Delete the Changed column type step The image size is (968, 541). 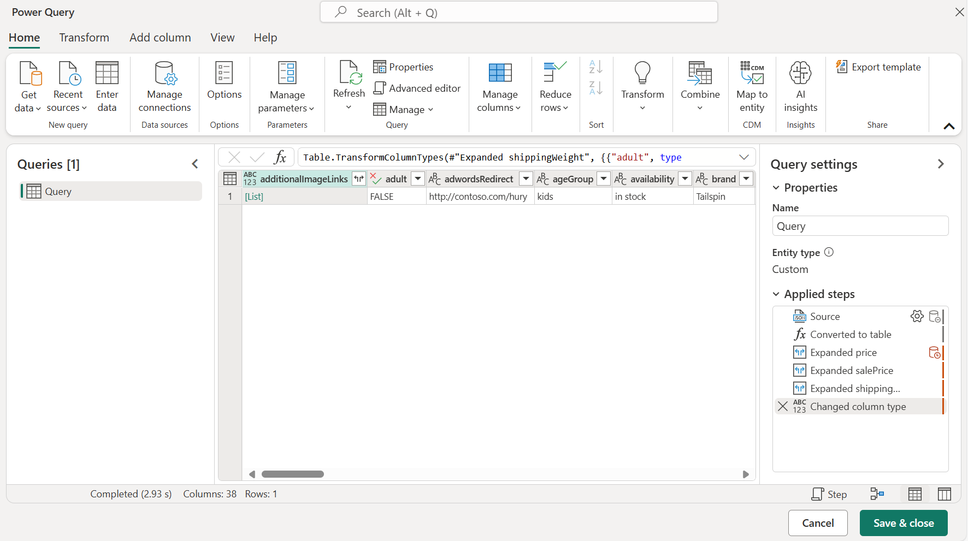tap(783, 406)
